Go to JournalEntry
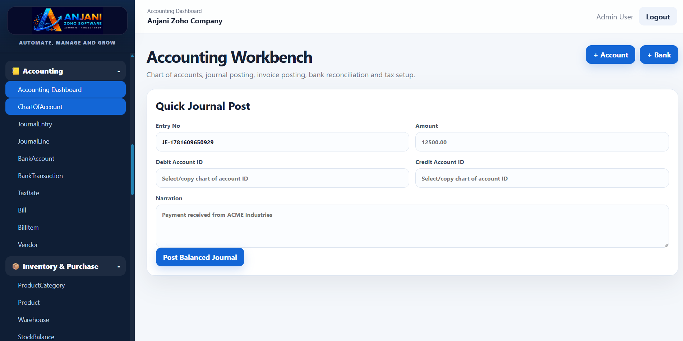Image resolution: width=683 pixels, height=341 pixels. (x=65, y=124)
